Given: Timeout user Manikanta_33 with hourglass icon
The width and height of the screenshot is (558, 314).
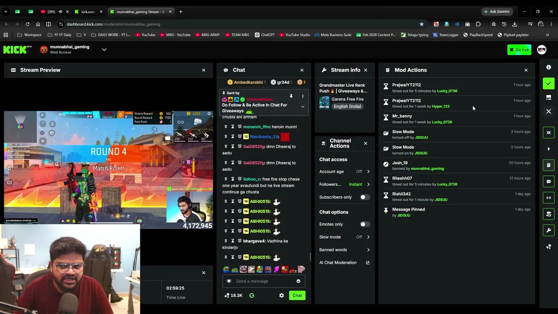Looking at the screenshot, I should click(x=233, y=137).
